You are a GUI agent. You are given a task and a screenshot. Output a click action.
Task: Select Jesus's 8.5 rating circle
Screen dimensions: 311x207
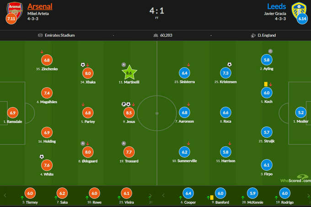129,112
